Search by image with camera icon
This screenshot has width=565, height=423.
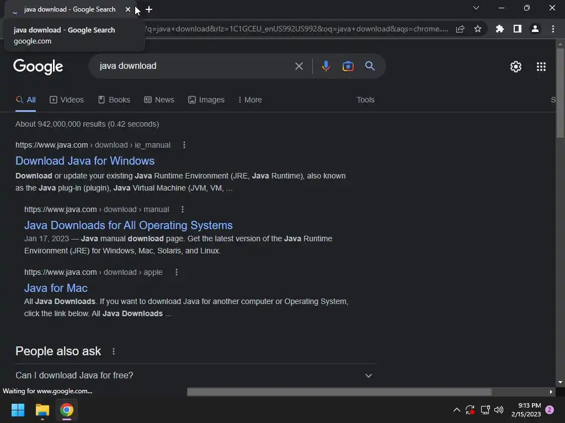point(348,66)
